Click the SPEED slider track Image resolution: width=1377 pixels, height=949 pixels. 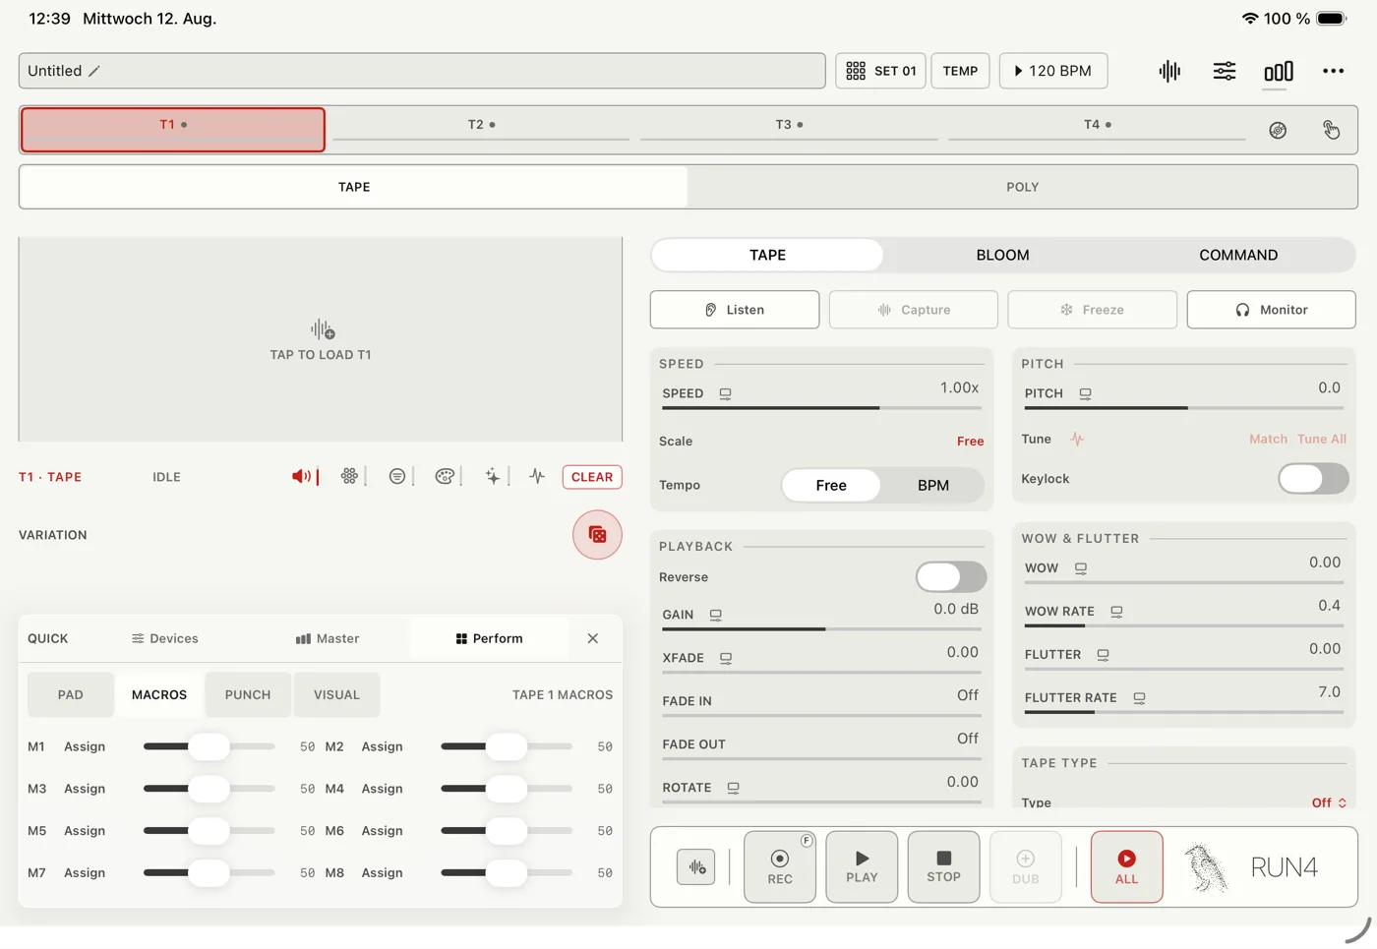821,407
